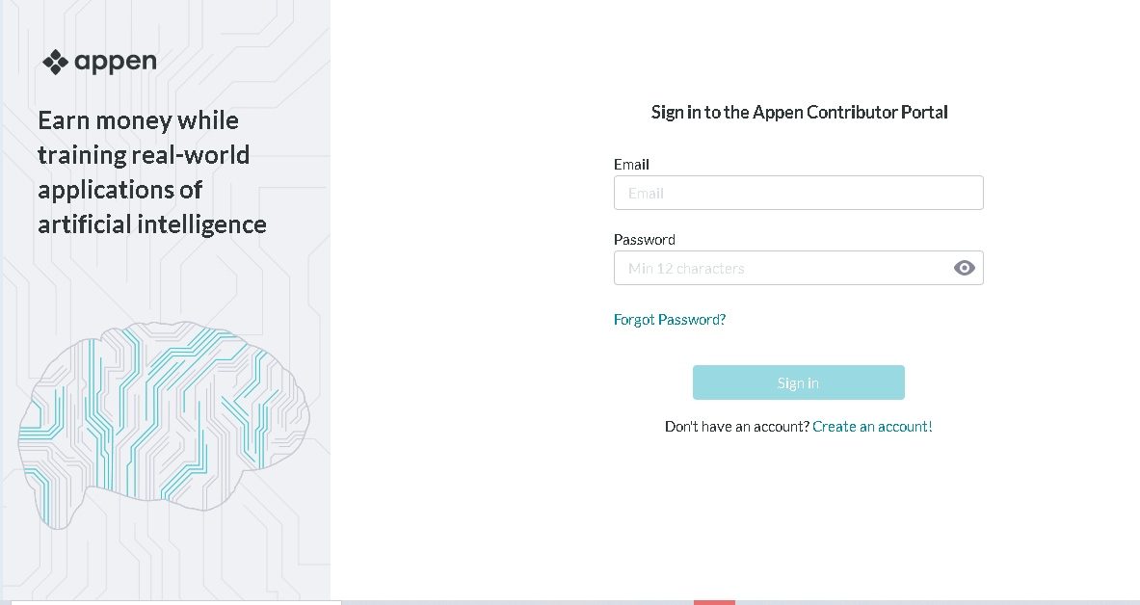This screenshot has height=605, width=1140.
Task: Click the Sign in to Appen Contributor Portal heading
Action: pos(799,113)
